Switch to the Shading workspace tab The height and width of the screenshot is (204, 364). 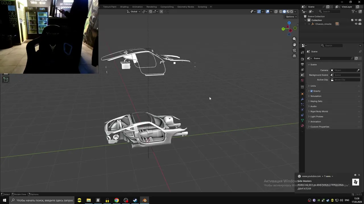(x=124, y=7)
